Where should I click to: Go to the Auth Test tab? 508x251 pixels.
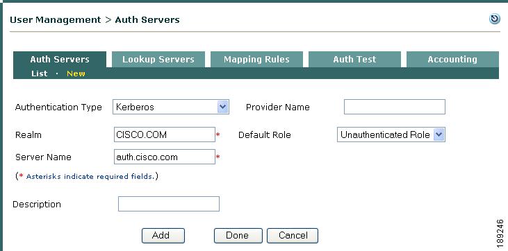point(354,60)
